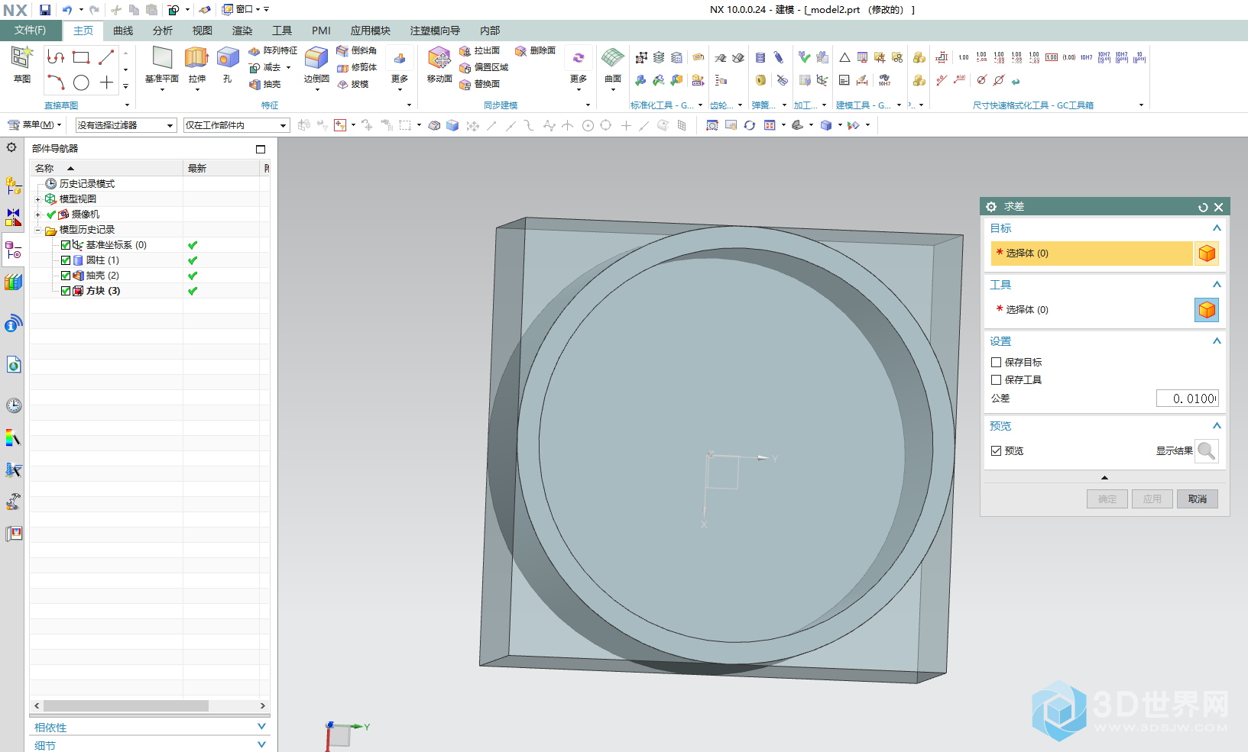Click the 拔模 draft tool
This screenshot has height=752, width=1248.
tap(353, 84)
